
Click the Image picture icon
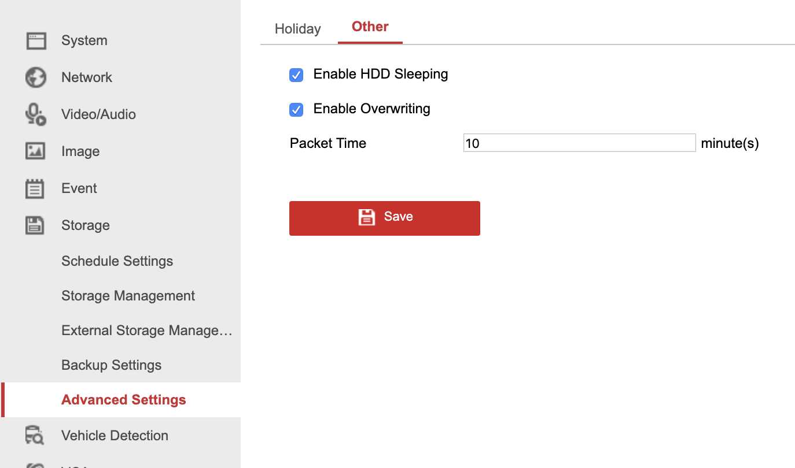[35, 151]
